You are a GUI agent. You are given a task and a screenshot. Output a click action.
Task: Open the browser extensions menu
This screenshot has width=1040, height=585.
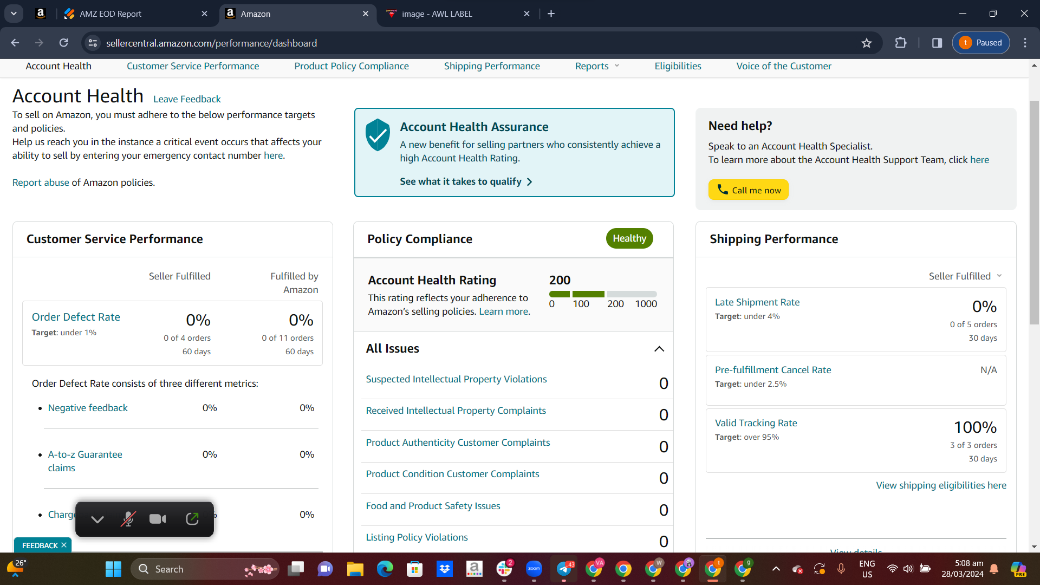pyautogui.click(x=901, y=43)
